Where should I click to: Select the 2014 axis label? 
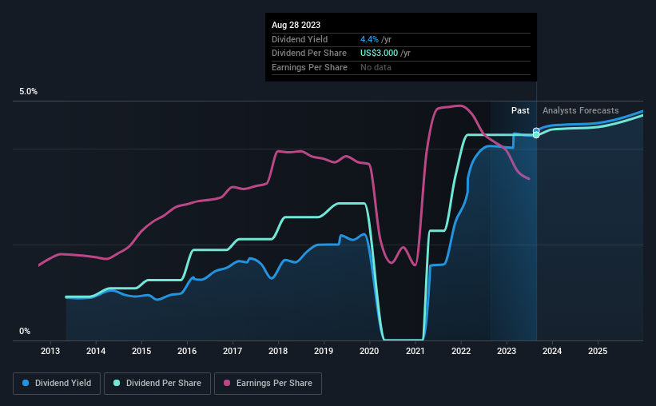click(x=96, y=351)
